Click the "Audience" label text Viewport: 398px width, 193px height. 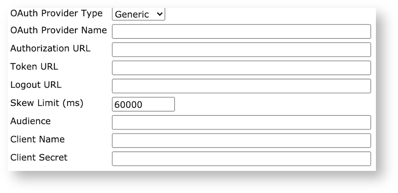30,121
